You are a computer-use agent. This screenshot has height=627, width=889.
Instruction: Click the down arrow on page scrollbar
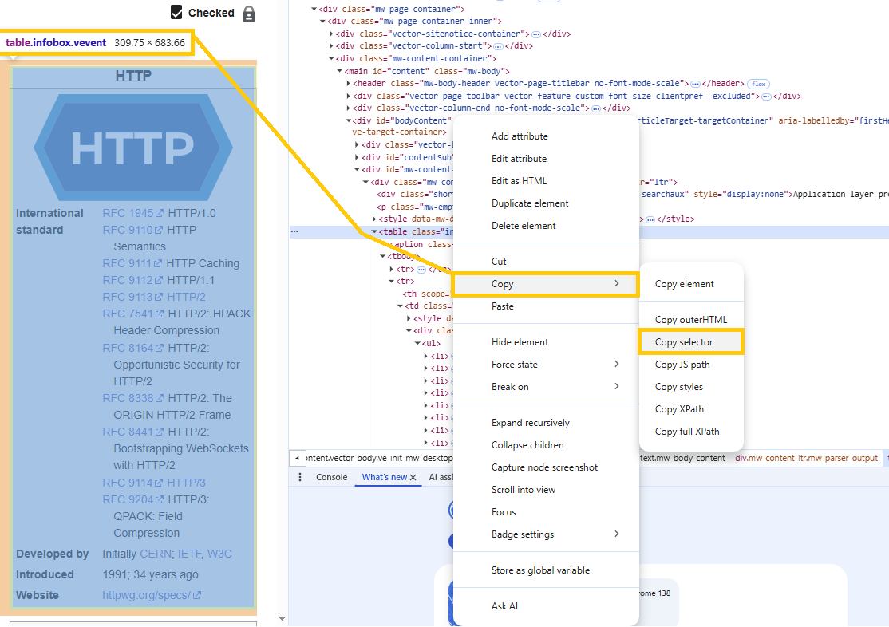pyautogui.click(x=281, y=618)
